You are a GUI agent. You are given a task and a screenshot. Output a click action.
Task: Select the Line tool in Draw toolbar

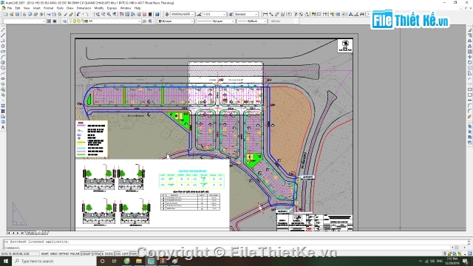pos(3,30)
